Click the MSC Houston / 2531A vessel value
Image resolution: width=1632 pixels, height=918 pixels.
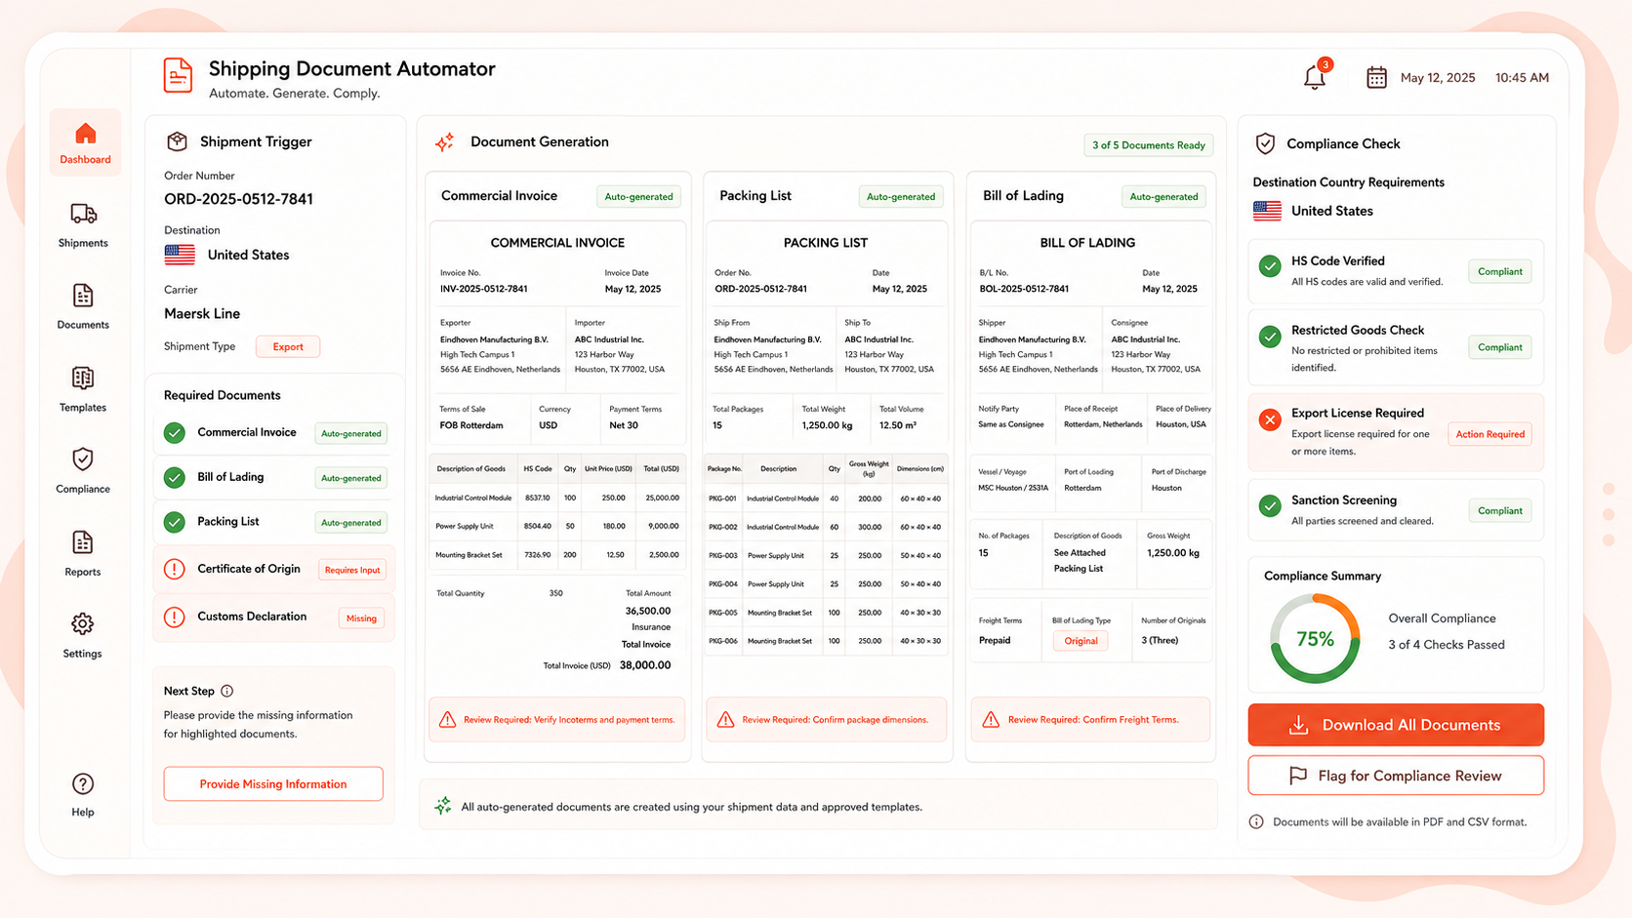tap(1013, 488)
